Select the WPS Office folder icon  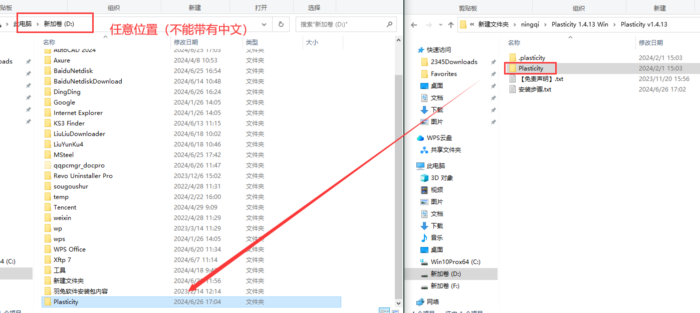pyautogui.click(x=48, y=249)
